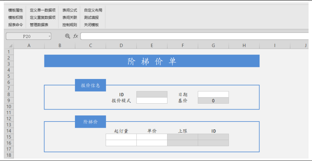Click 控制规则 command
This screenshot has width=312, height=161.
coord(69,25)
